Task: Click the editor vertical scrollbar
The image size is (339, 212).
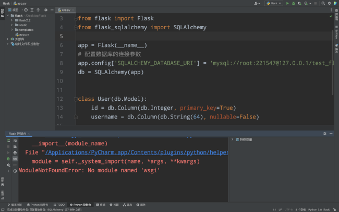Action: click(x=333, y=63)
